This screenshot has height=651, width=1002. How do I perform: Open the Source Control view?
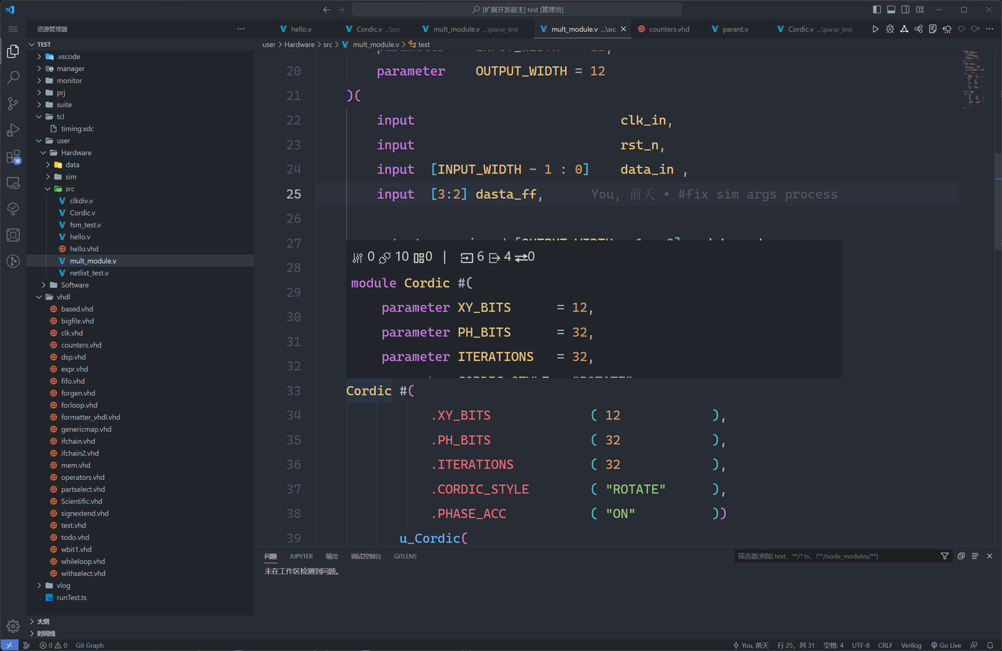[13, 104]
